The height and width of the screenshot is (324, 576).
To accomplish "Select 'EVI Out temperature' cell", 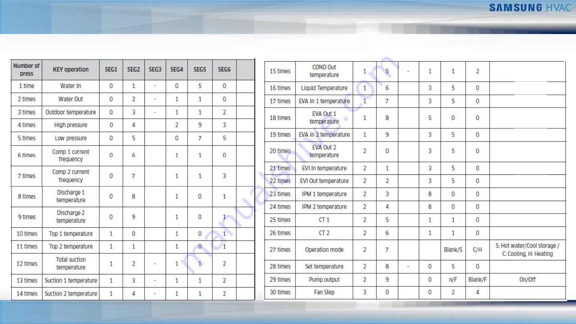I will [324, 181].
